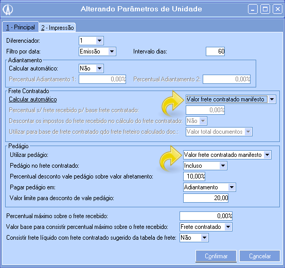Click the percentual desconto vale pedágio field
The height and width of the screenshot is (268, 285).
pyautogui.click(x=194, y=176)
